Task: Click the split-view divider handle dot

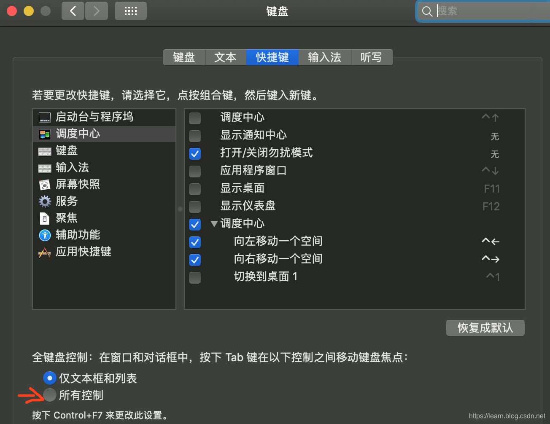Action: pos(180,209)
